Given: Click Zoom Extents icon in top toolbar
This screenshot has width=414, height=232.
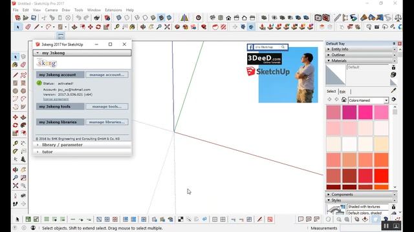Looking at the screenshot, I should tap(167, 27).
